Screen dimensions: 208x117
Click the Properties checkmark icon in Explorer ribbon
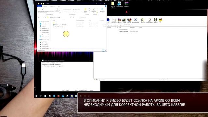[x=94, y=9]
